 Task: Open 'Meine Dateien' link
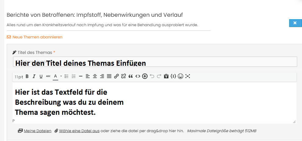[37, 131]
